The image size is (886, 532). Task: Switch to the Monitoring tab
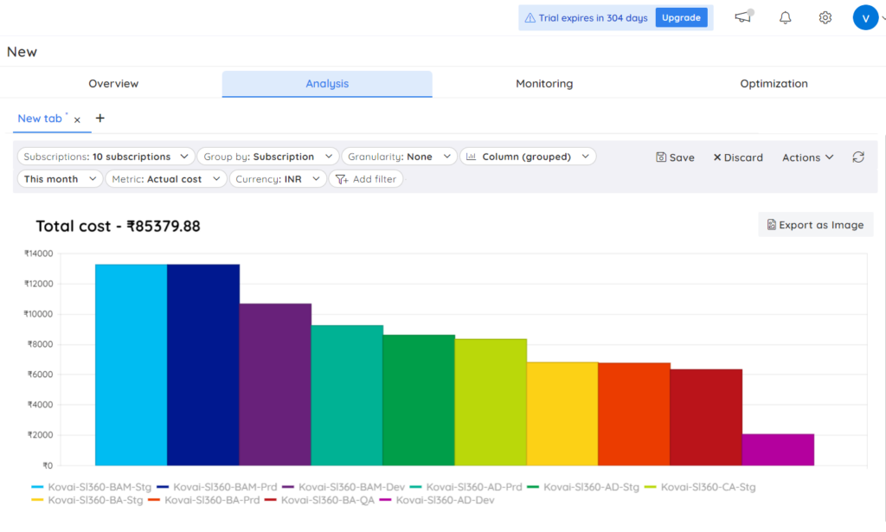[543, 83]
